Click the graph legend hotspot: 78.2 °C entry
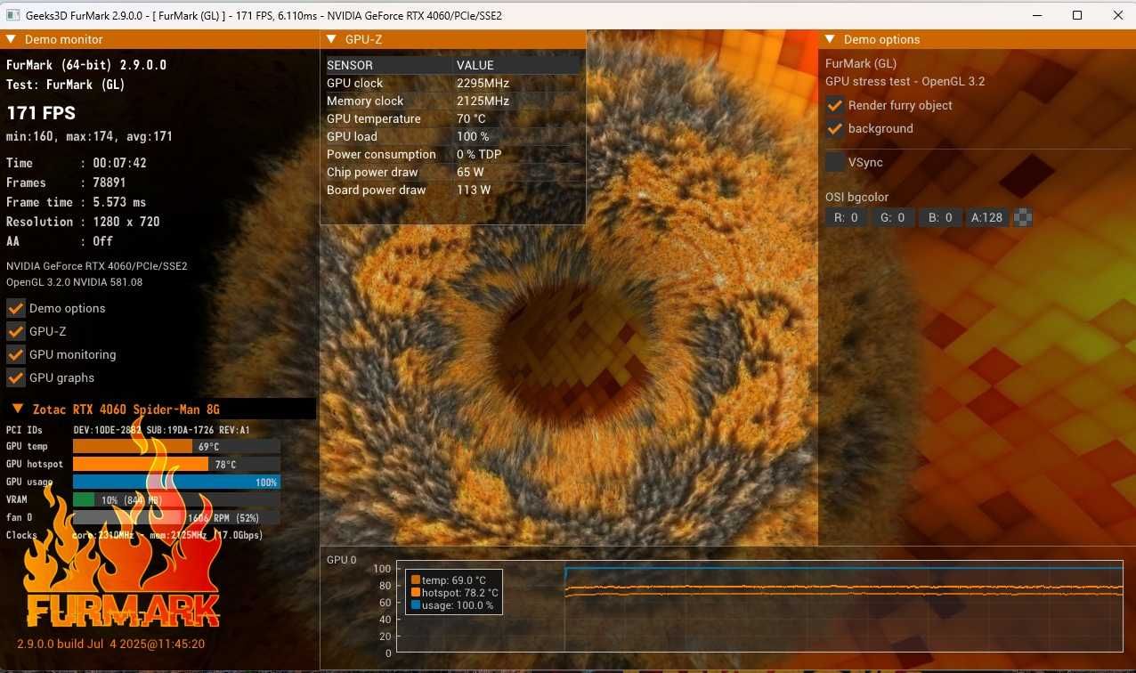Screen dimensions: 1136x673 tap(455, 593)
